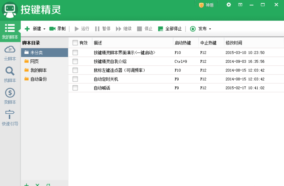This screenshot has width=284, height=186.
Task: Select the 自动备份 folder
Action: click(38, 79)
